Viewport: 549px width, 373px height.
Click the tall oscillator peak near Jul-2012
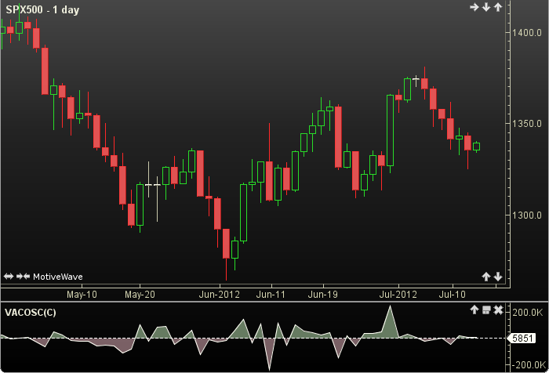(x=390, y=320)
